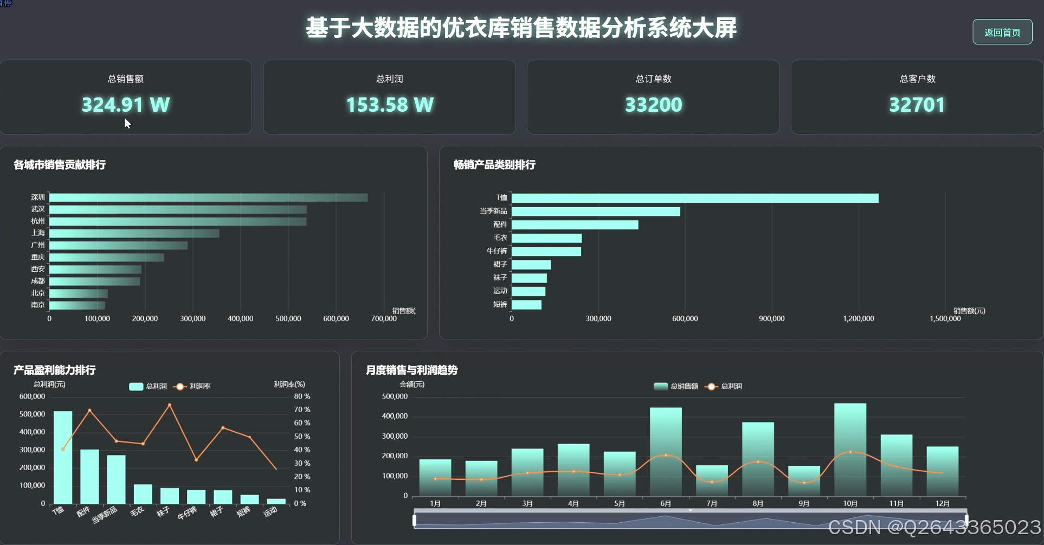Click the 北京 bar in city ranking

click(79, 293)
